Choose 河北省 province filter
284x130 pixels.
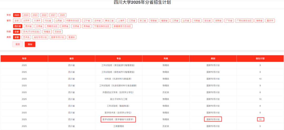pos(48,20)
